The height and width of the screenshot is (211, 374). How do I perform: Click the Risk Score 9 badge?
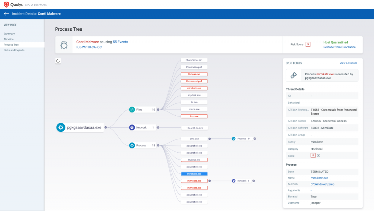[308, 44]
